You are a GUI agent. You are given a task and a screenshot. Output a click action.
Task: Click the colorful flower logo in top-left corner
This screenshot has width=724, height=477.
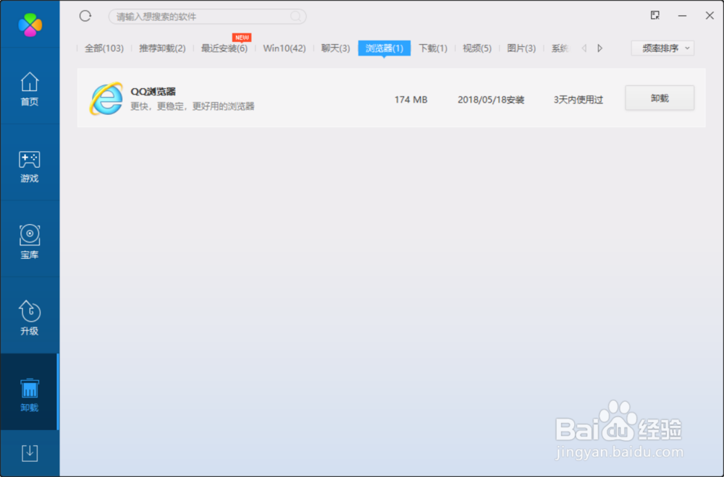(29, 24)
